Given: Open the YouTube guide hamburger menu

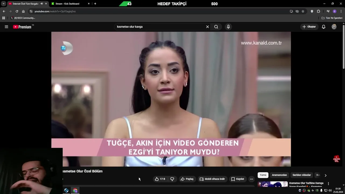Looking at the screenshot, I should tap(6, 27).
